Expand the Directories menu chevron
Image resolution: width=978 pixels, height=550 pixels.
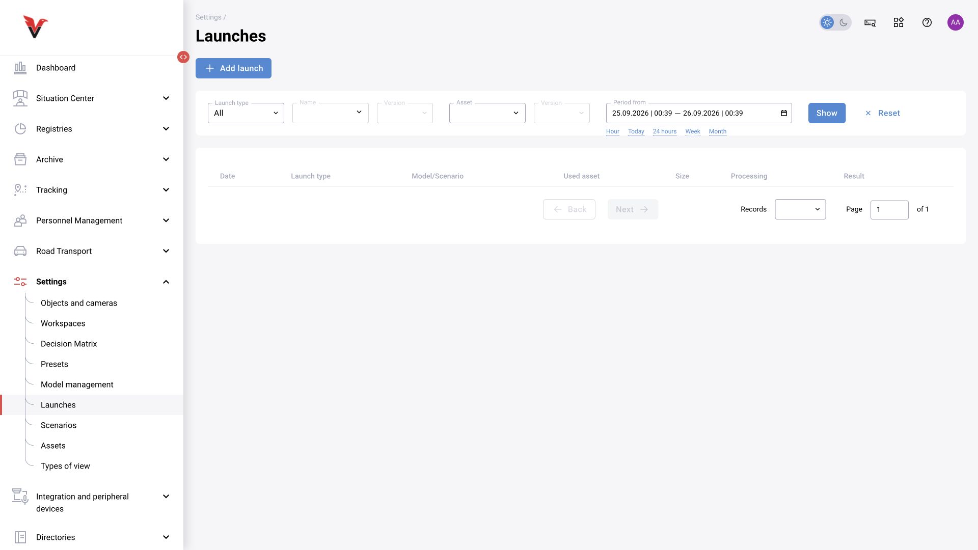(x=166, y=537)
